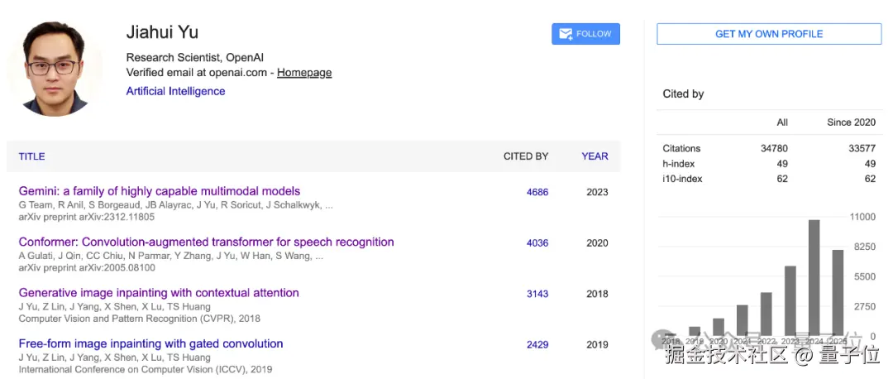Click the envelope icon on Follow button

(x=566, y=34)
